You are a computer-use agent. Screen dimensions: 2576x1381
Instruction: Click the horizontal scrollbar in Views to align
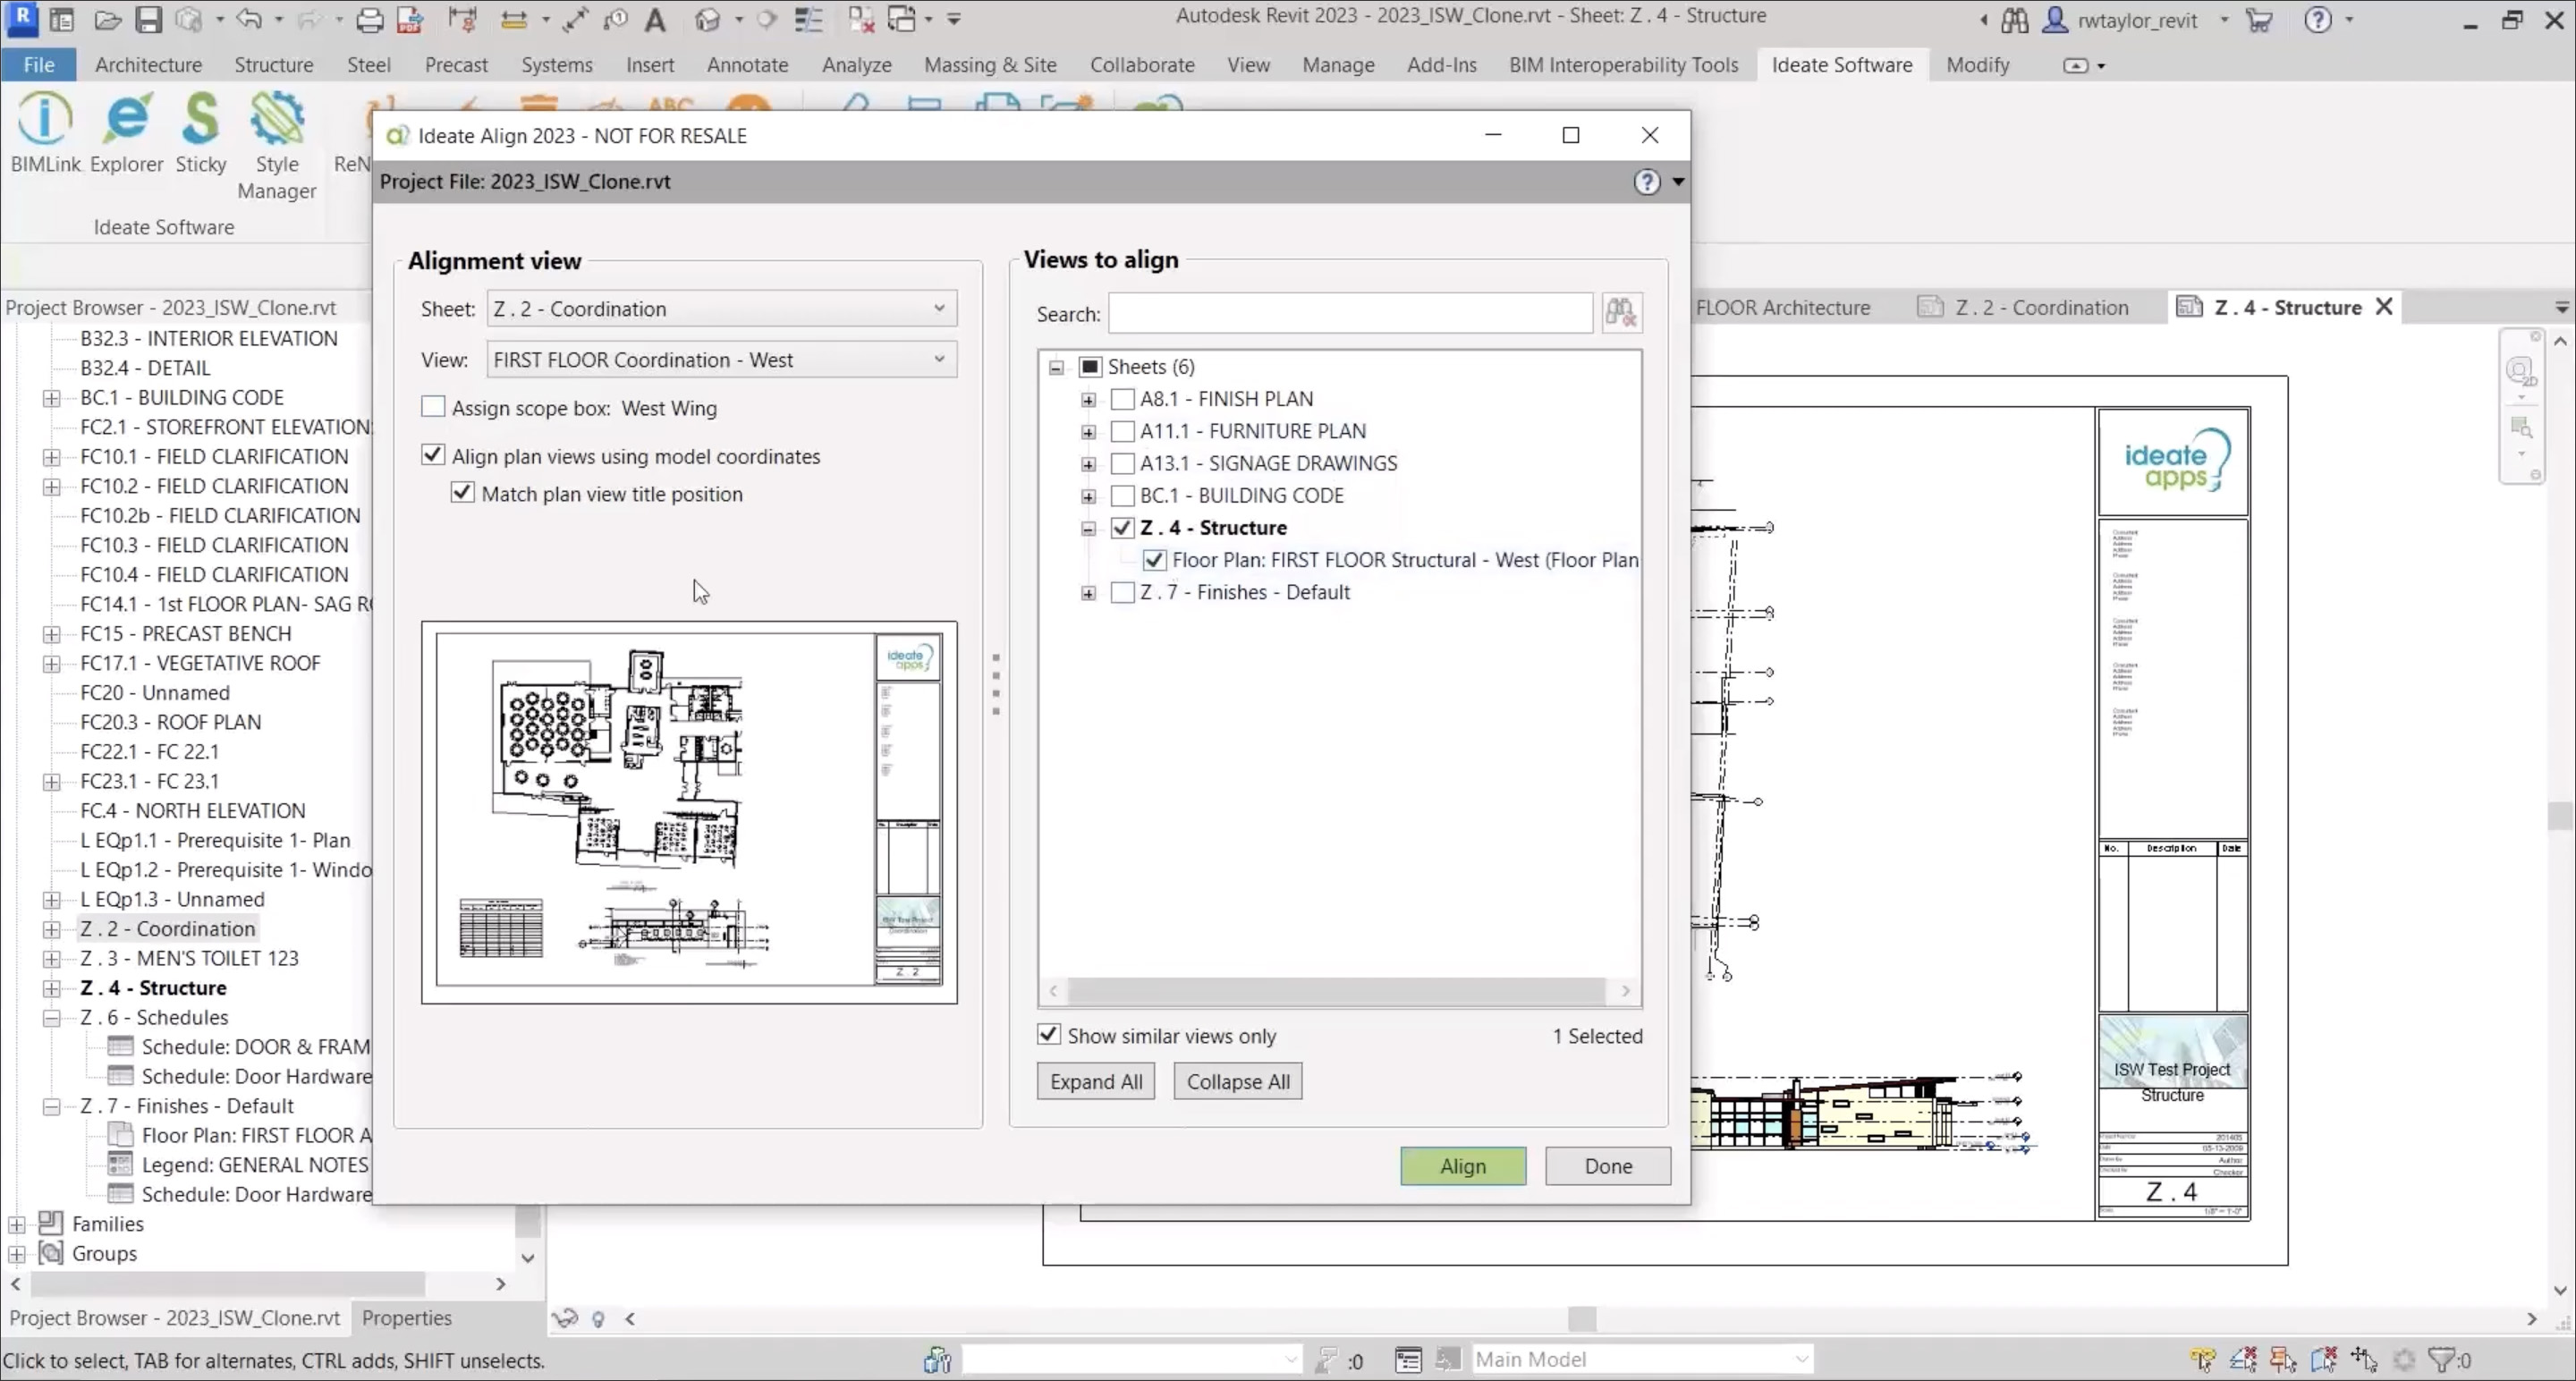pos(1338,990)
